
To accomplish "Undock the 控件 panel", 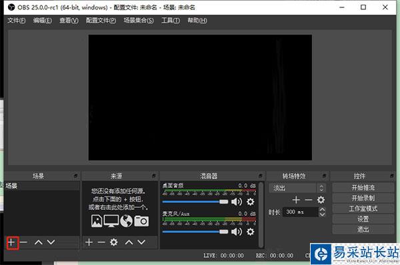I will pos(391,176).
